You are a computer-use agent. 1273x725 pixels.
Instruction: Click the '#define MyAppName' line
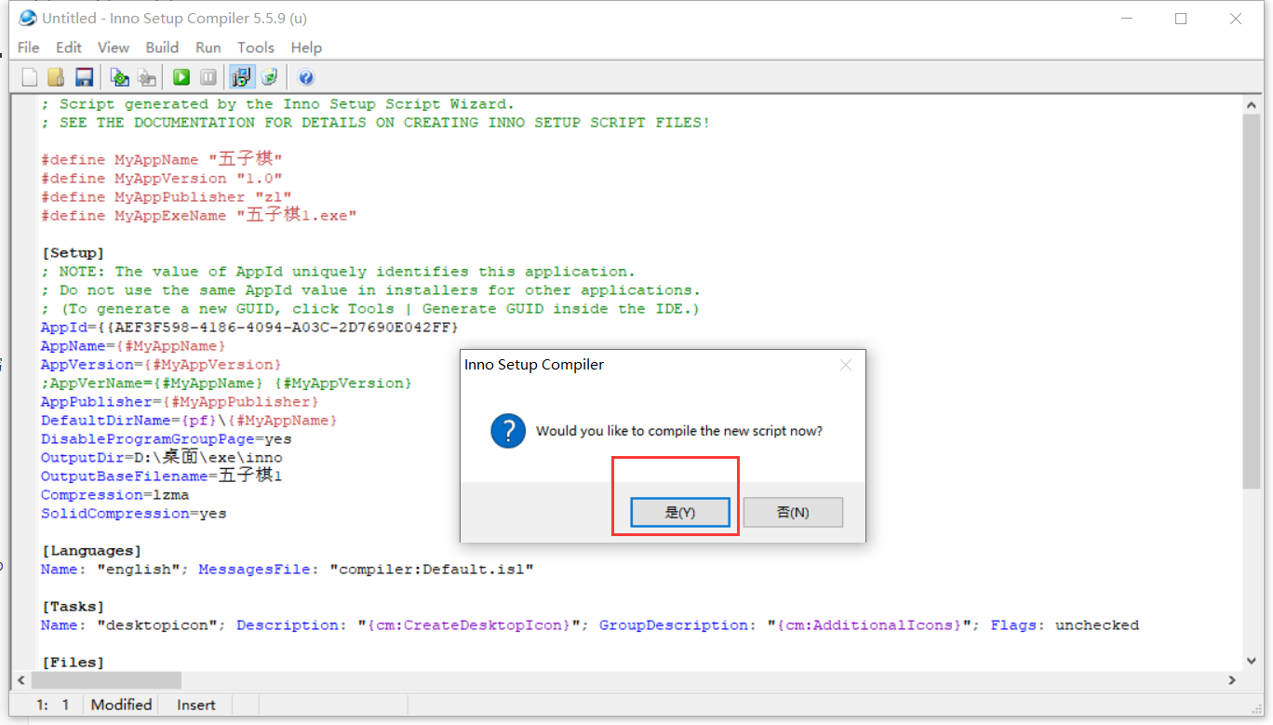(162, 159)
